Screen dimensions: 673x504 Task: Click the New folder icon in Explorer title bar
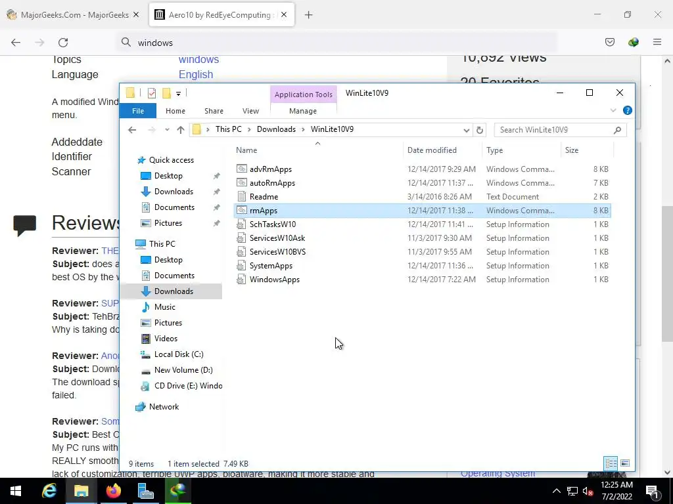pos(166,93)
